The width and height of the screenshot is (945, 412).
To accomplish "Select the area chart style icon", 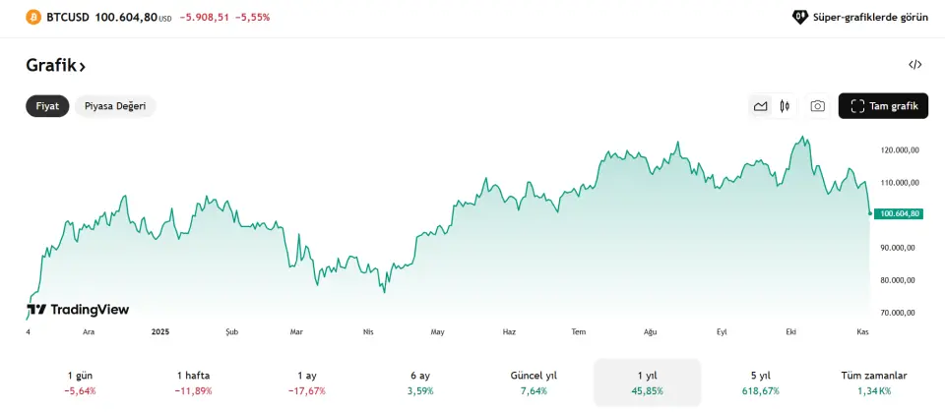I will [x=760, y=106].
